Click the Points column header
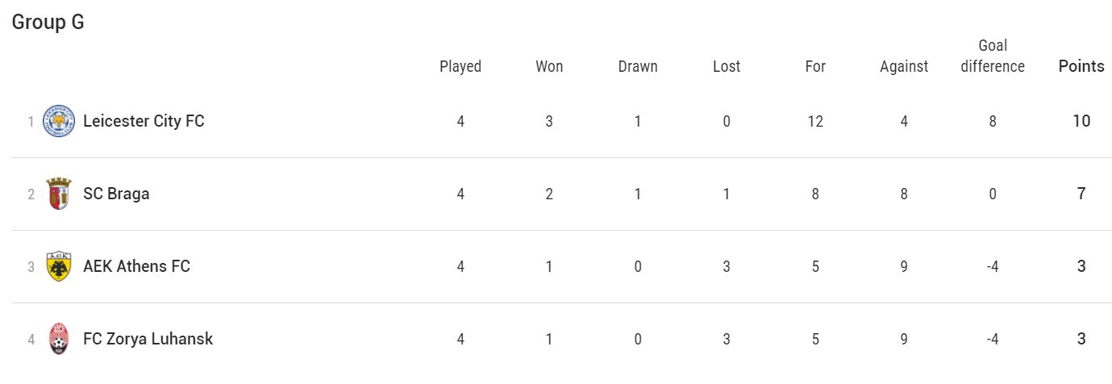This screenshot has width=1112, height=384. click(x=1081, y=67)
